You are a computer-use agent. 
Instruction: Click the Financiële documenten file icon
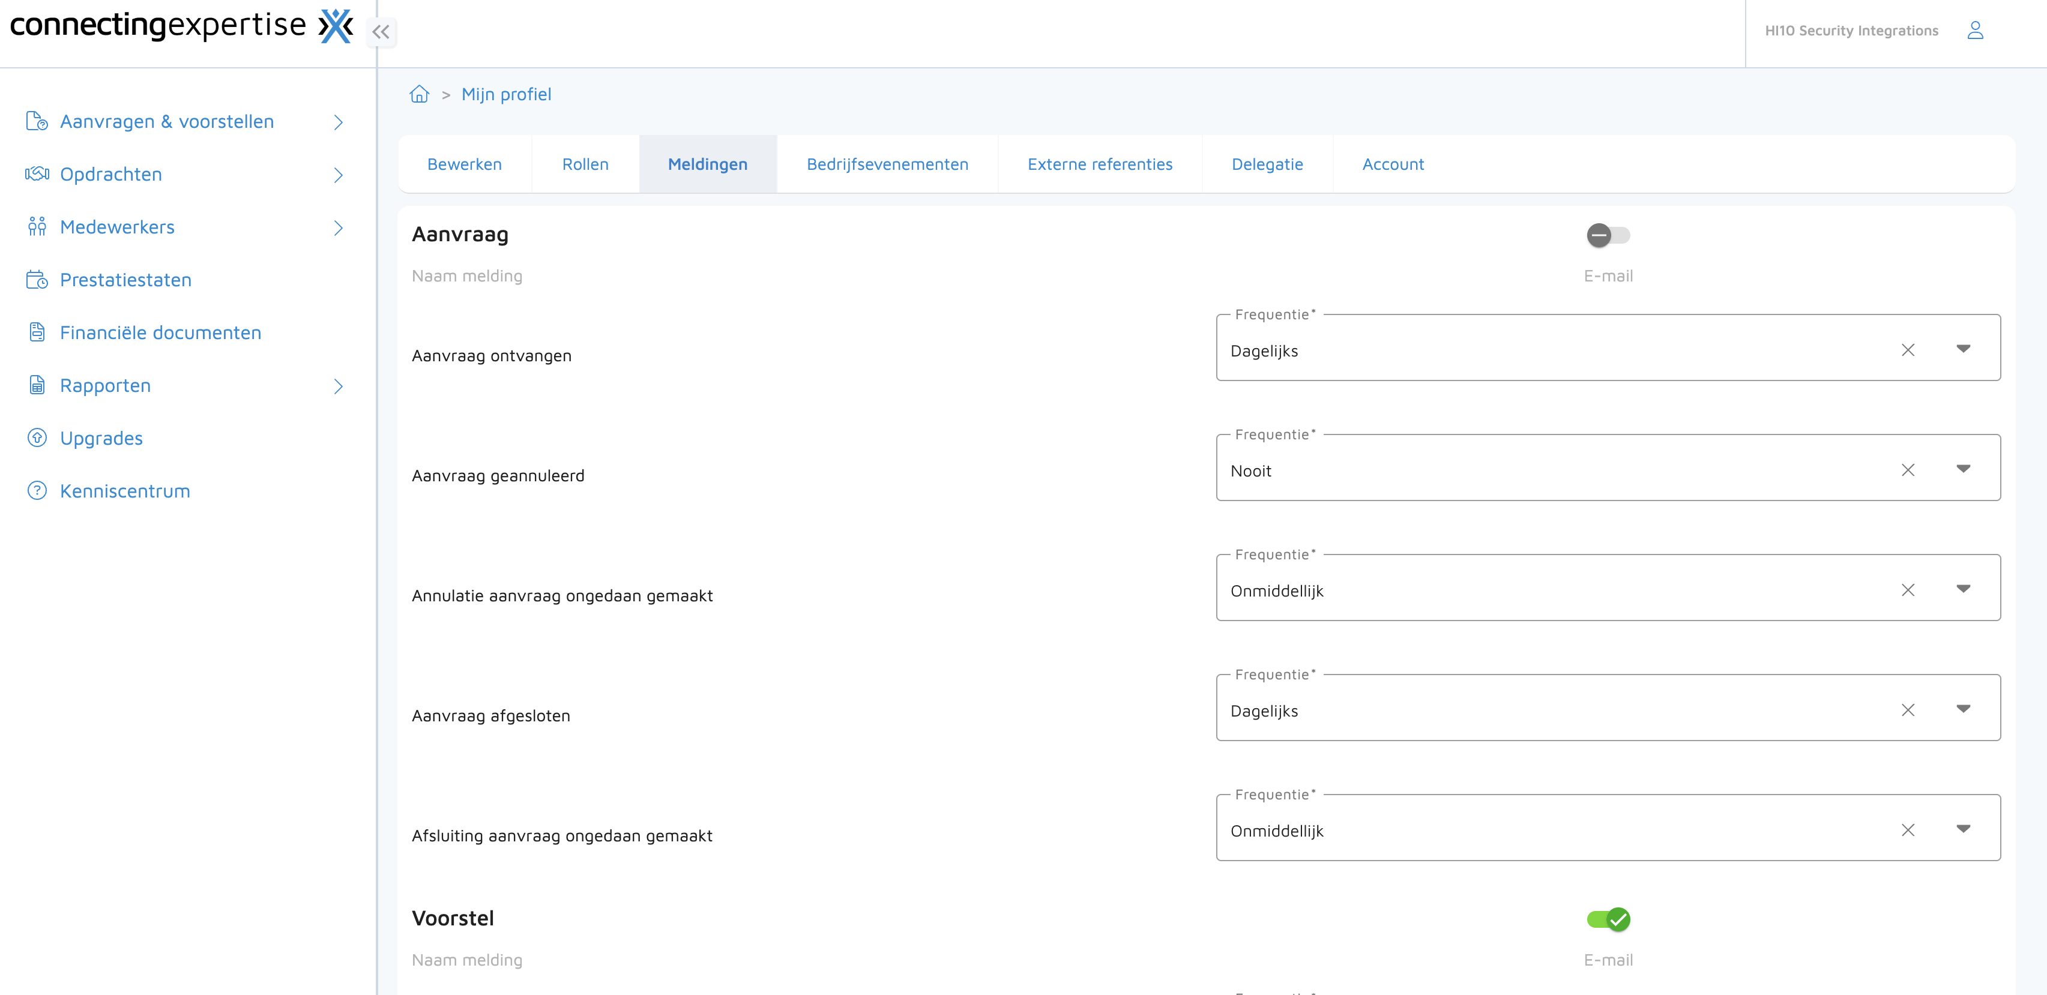37,332
